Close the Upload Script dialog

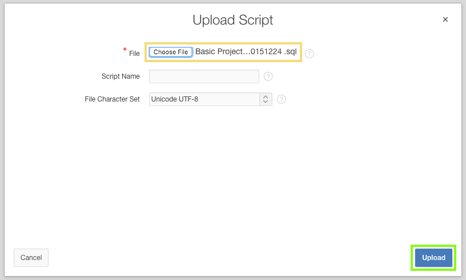(x=445, y=19)
